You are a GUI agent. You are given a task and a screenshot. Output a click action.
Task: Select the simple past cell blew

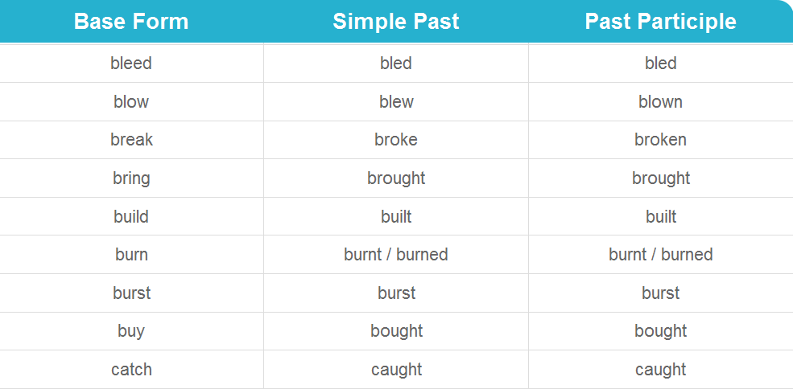(x=396, y=101)
